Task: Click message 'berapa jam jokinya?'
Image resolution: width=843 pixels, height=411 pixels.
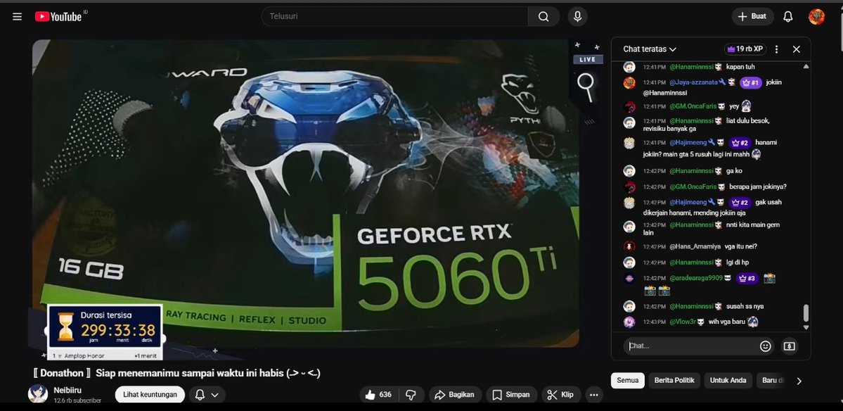Action: 757,186
